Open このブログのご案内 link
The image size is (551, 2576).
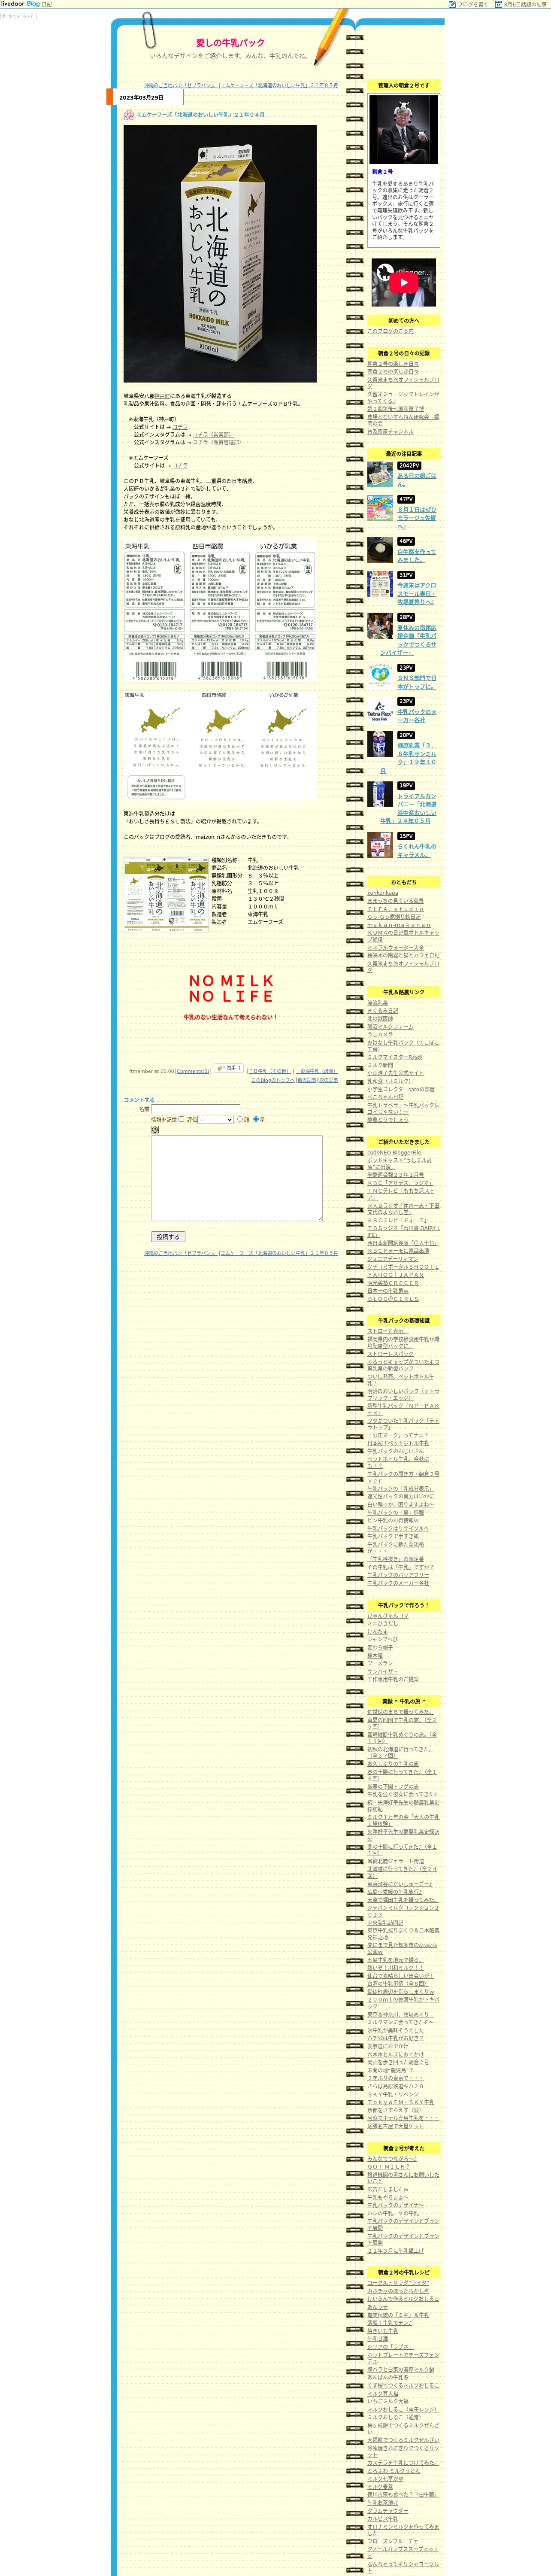point(390,331)
